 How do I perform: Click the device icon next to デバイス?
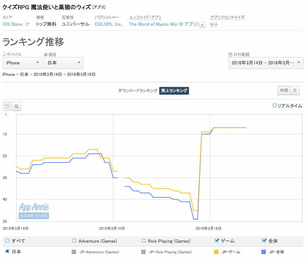pos(4,55)
